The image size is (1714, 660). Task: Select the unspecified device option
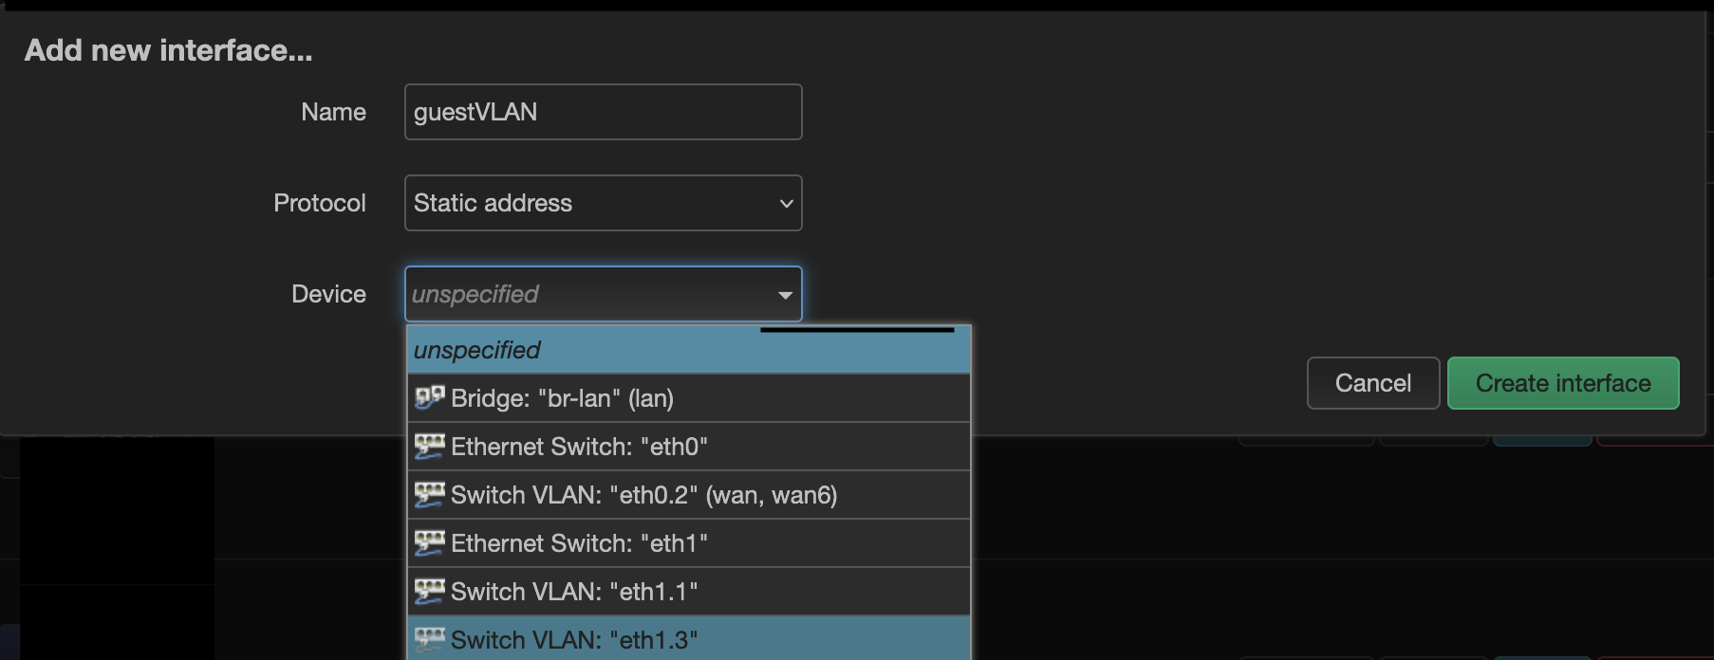(689, 350)
